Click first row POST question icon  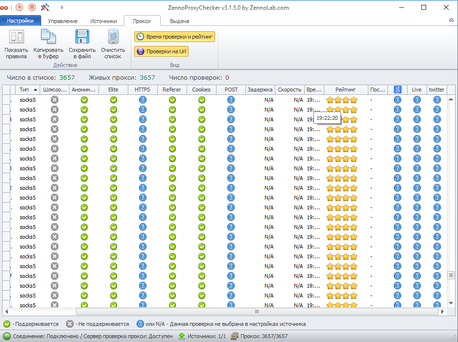tap(231, 100)
